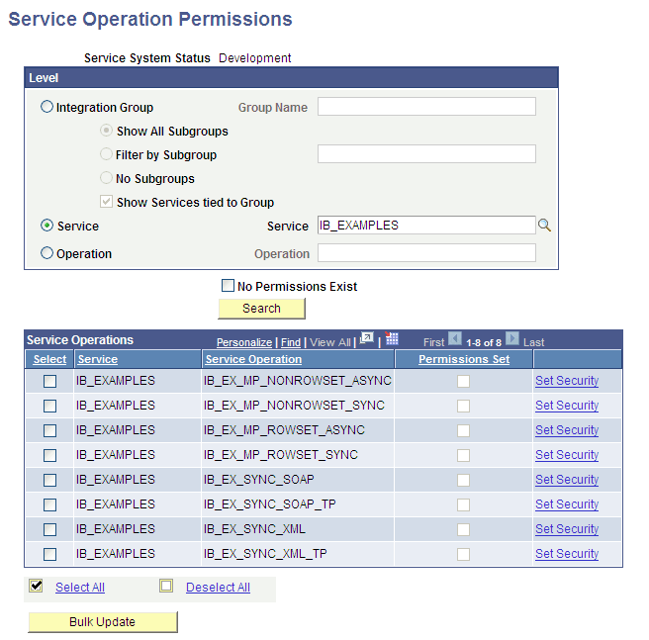Click the First rows link
Image resolution: width=649 pixels, height=640 pixels.
coord(433,342)
